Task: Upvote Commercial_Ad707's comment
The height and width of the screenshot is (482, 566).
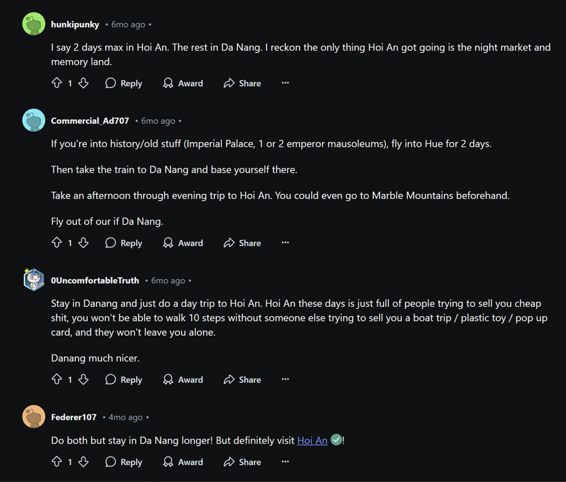Action: 56,243
